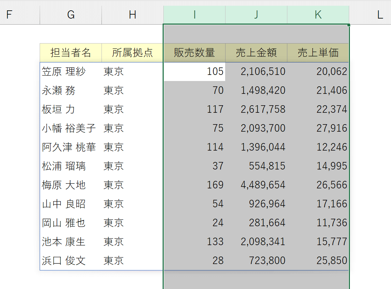Click the cell 阿久津 桃華
This screenshot has height=289, width=391.
pos(71,147)
